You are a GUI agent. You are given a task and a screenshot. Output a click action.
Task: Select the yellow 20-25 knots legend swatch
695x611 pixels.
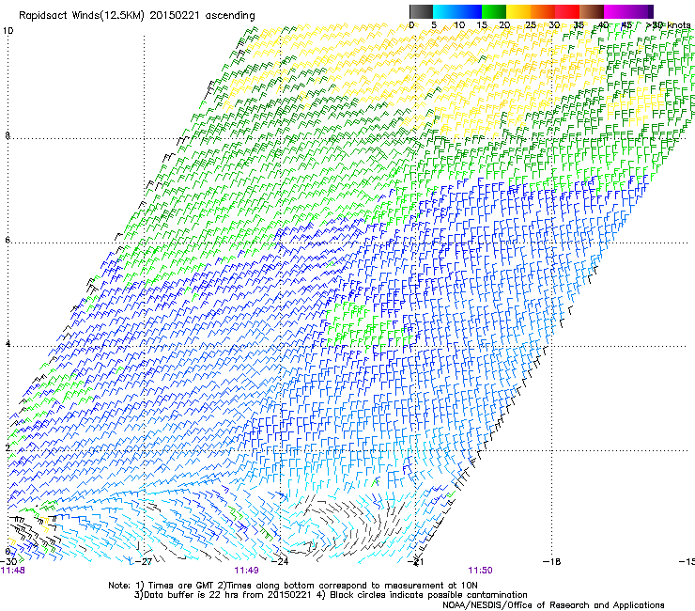(518, 11)
